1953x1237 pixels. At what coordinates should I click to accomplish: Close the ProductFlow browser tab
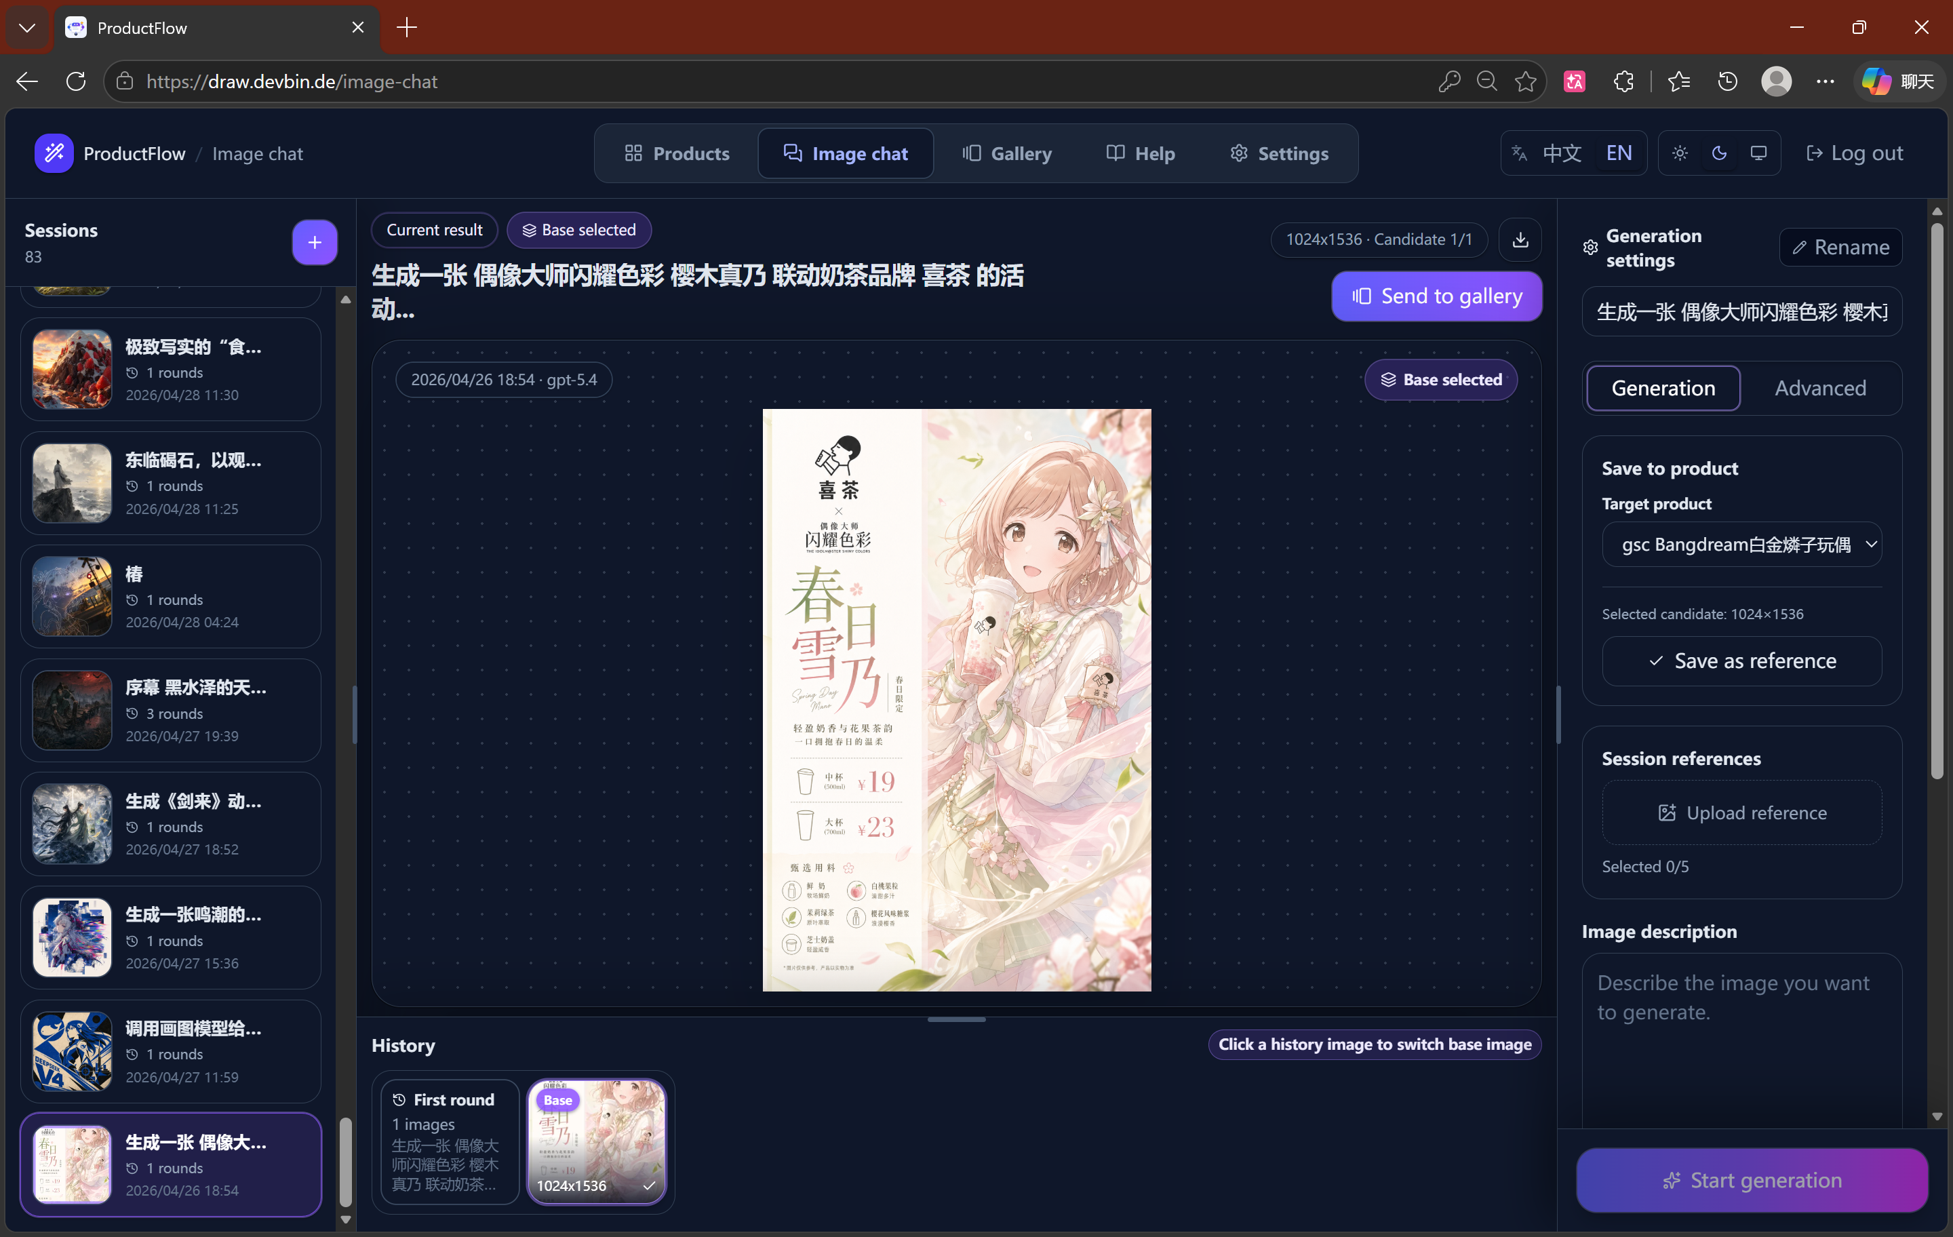pyautogui.click(x=357, y=28)
